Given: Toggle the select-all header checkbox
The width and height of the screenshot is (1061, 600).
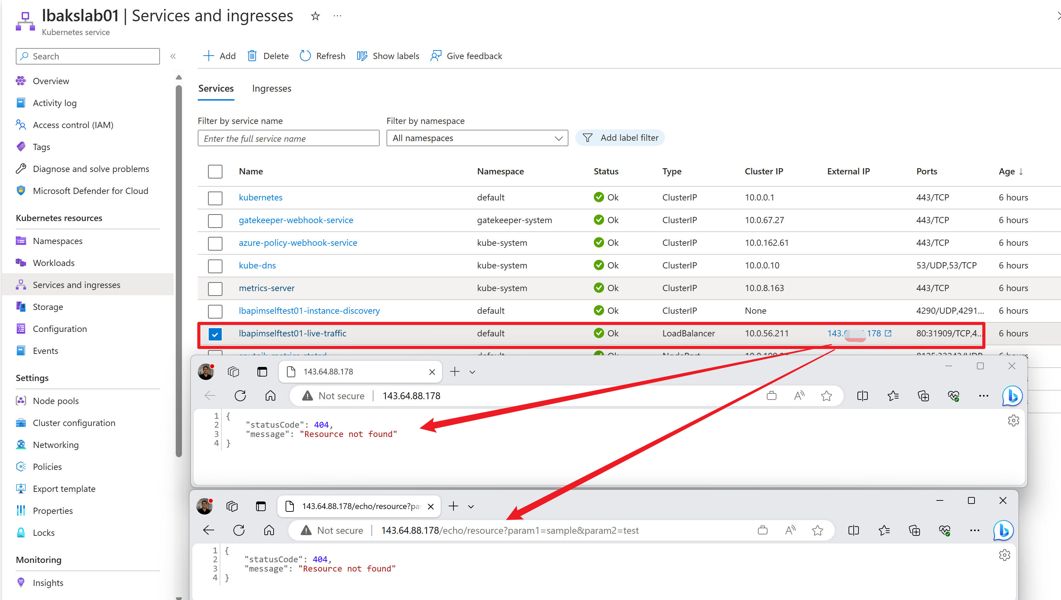Looking at the screenshot, I should [x=215, y=171].
